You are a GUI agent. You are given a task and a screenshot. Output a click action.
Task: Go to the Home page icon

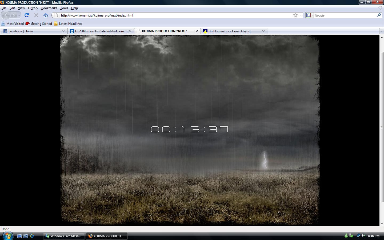click(x=46, y=15)
